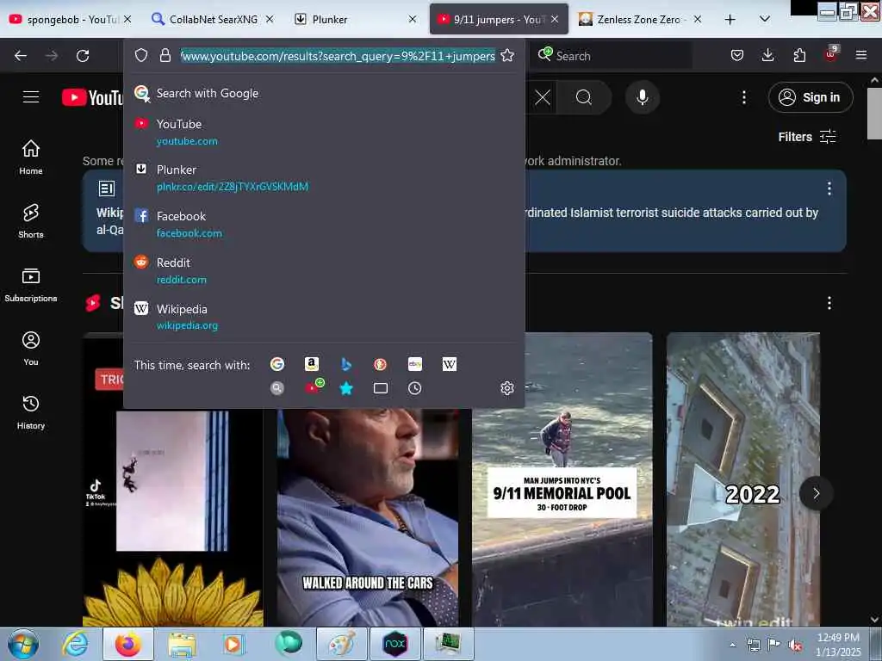
Task: Search this time with Wikipedia engine icon
Action: pyautogui.click(x=450, y=364)
